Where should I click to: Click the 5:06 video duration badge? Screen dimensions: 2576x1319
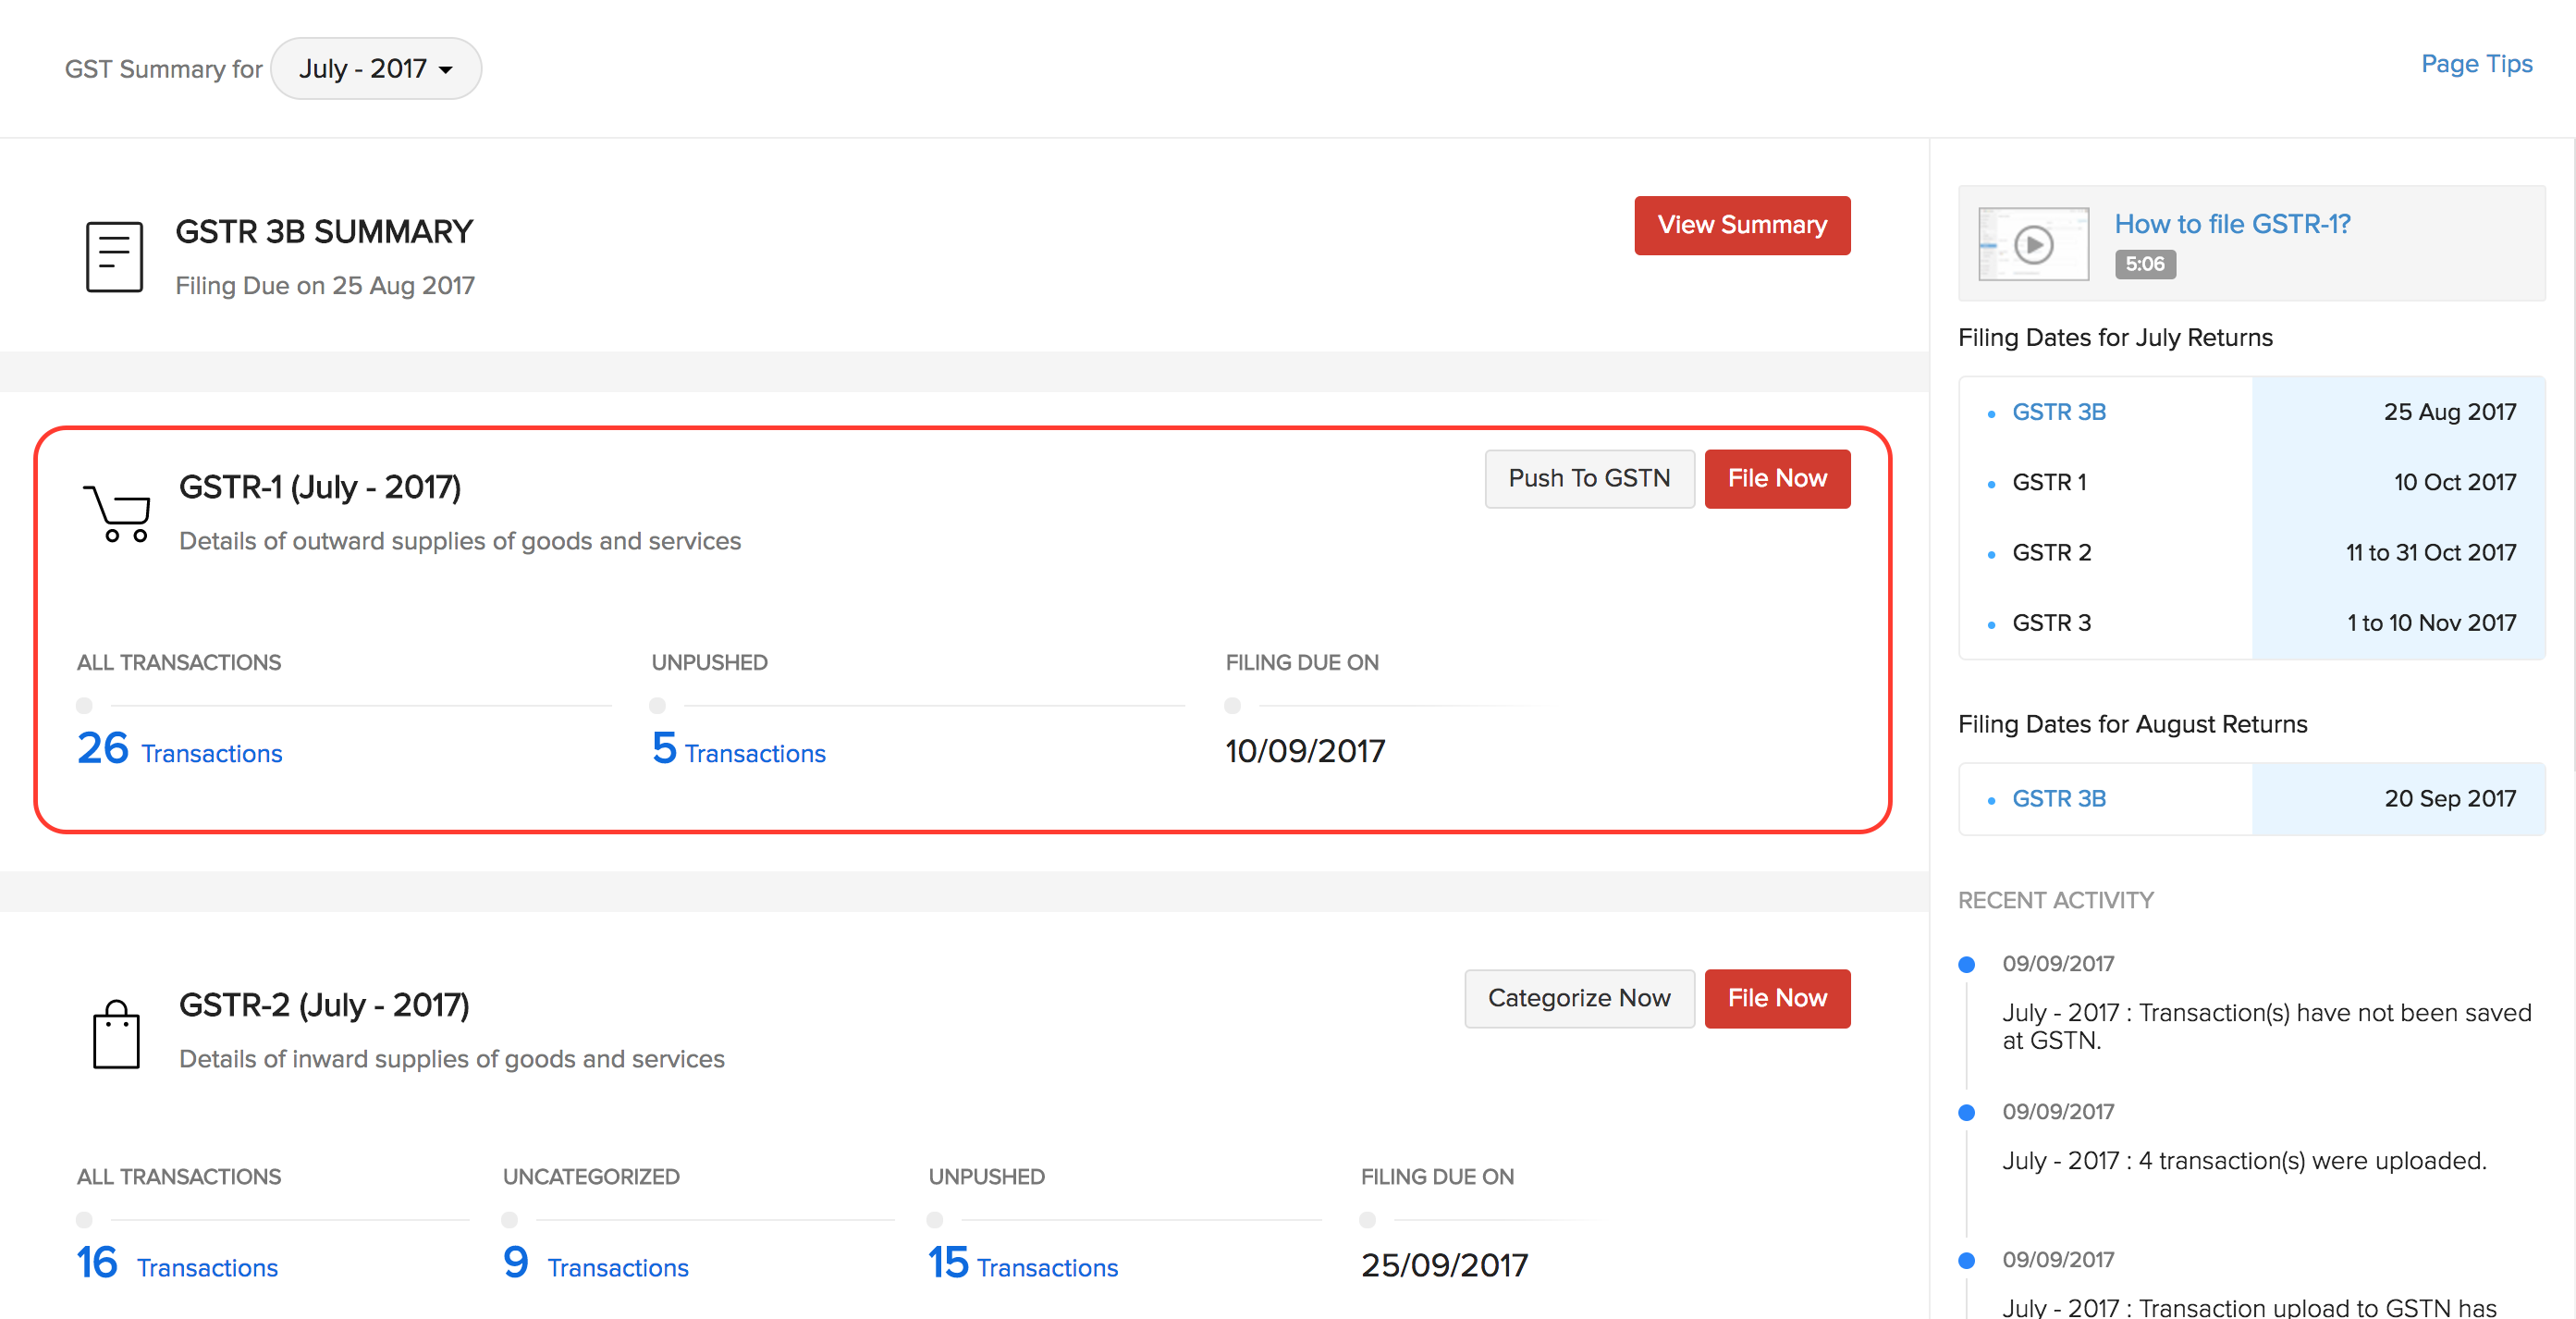point(2144,264)
